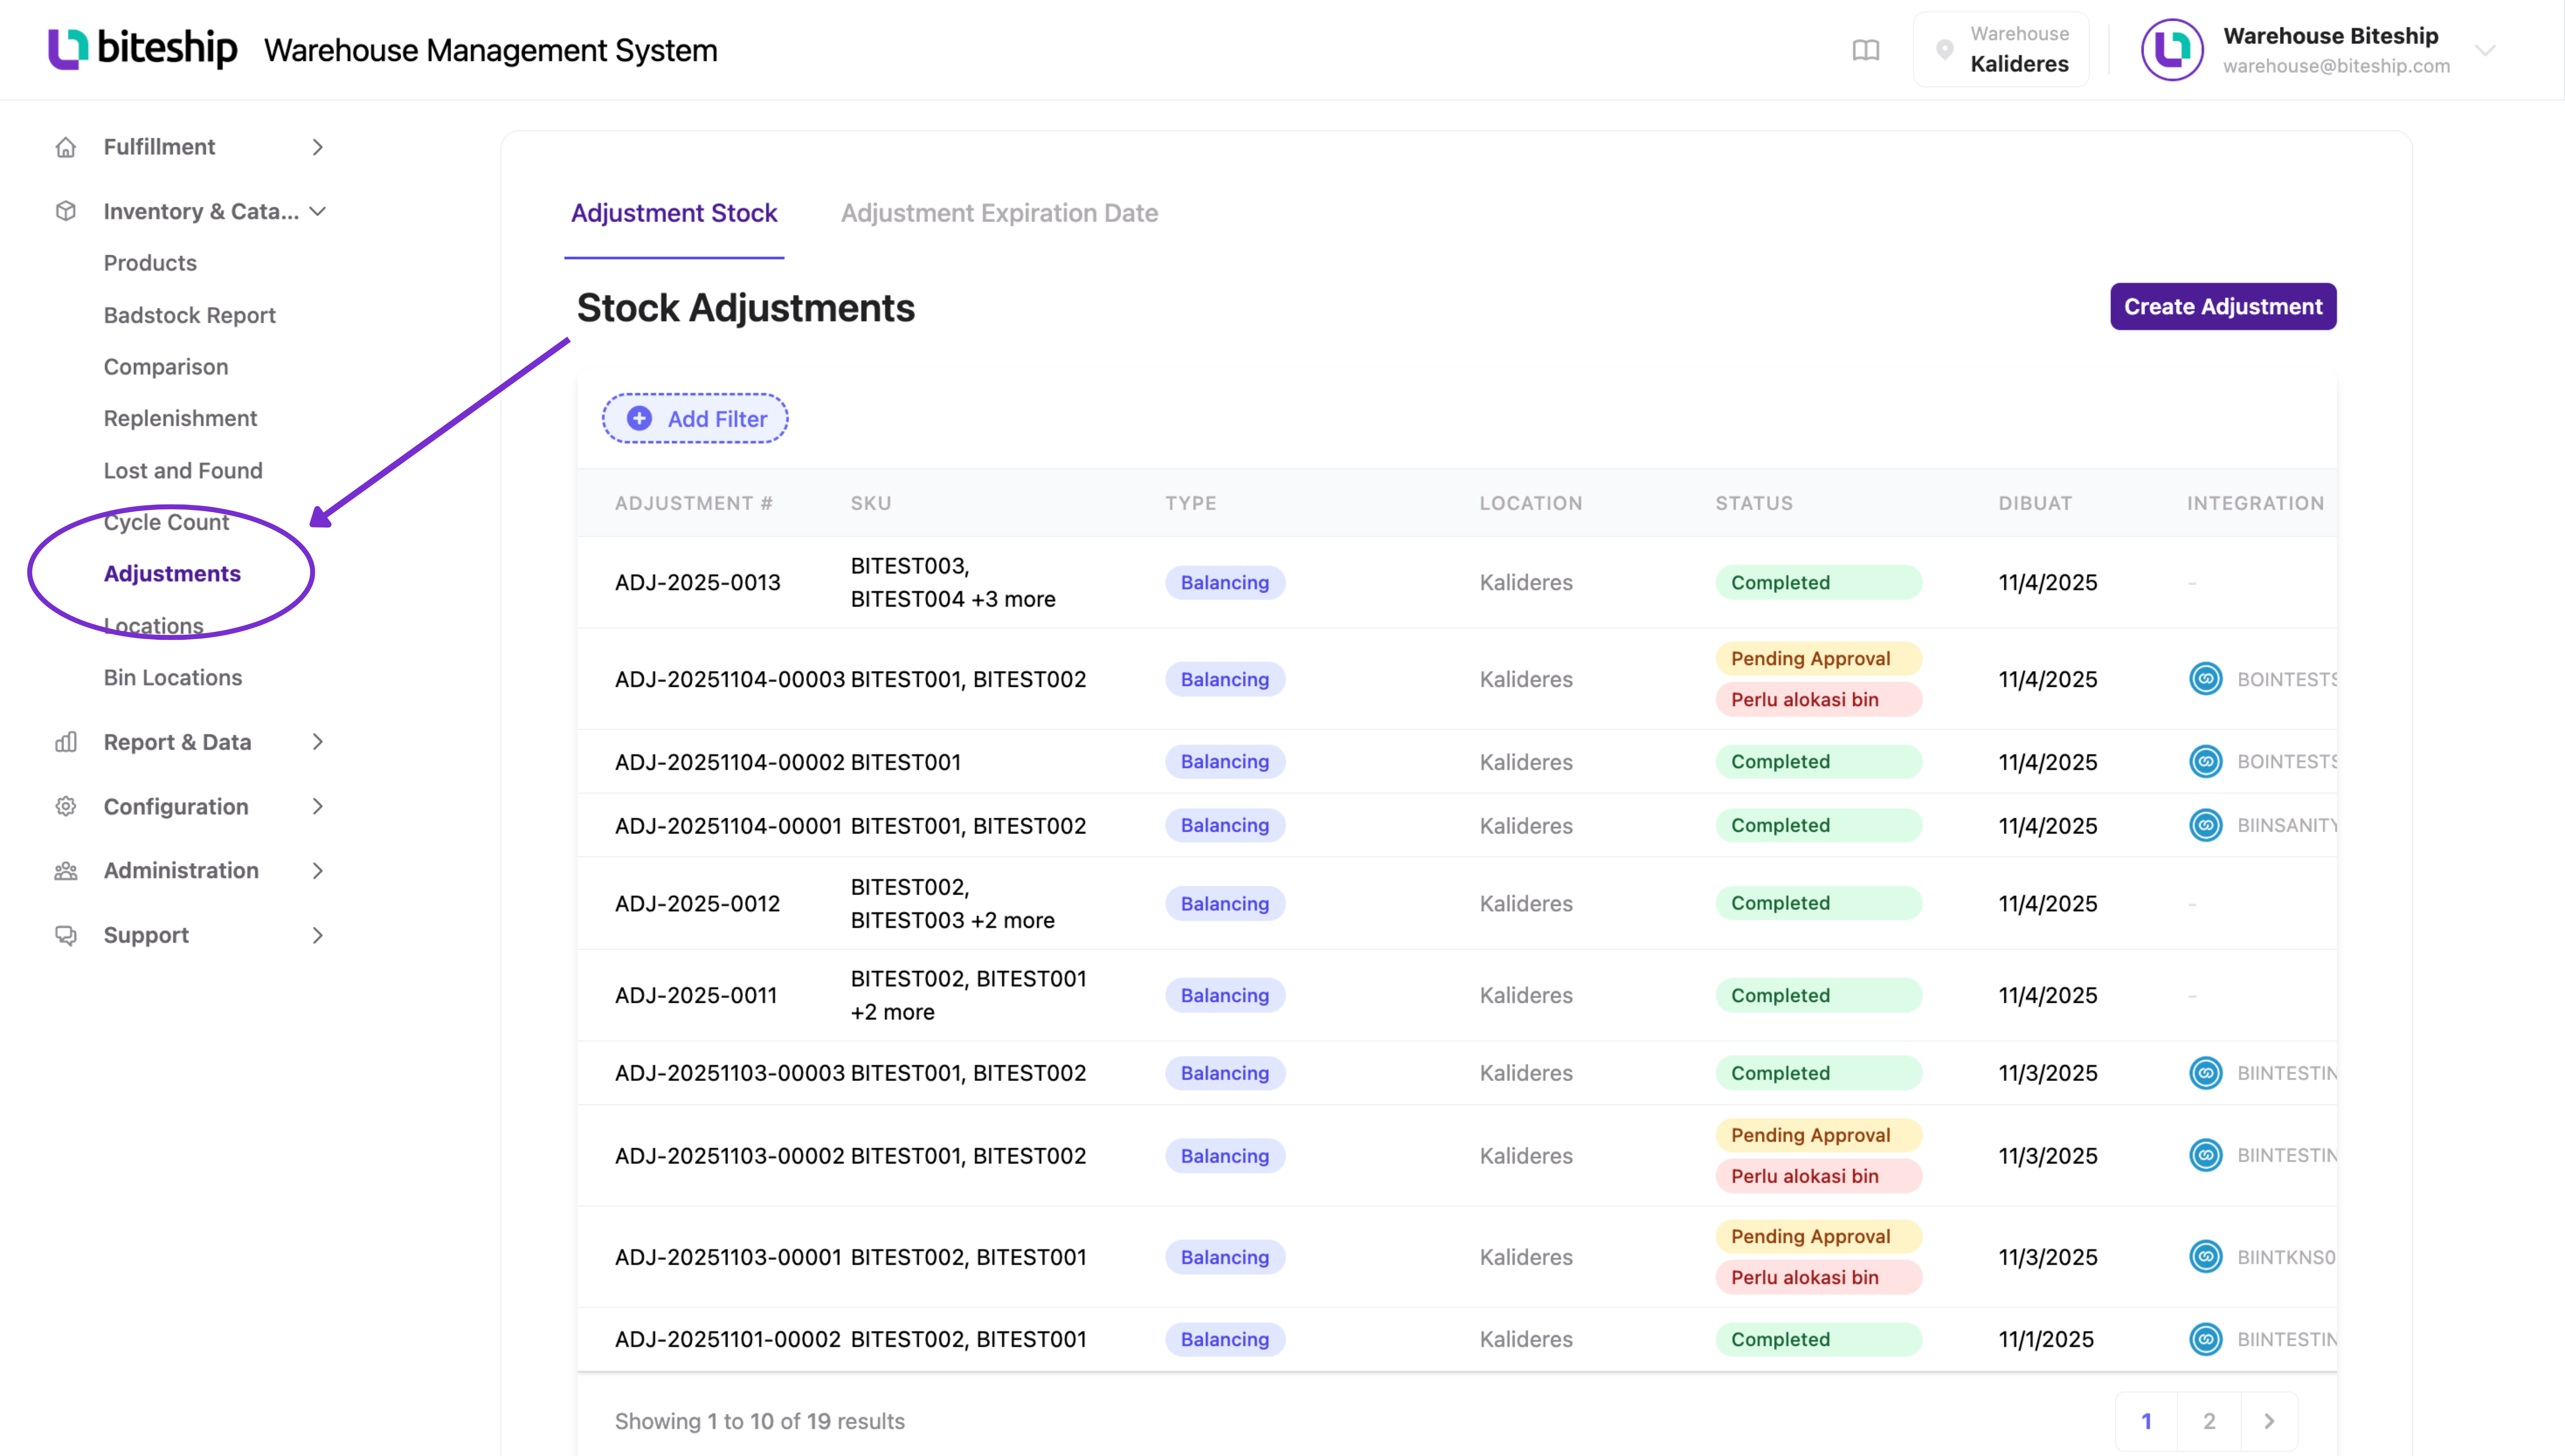Click the Add Filter button

(x=695, y=418)
